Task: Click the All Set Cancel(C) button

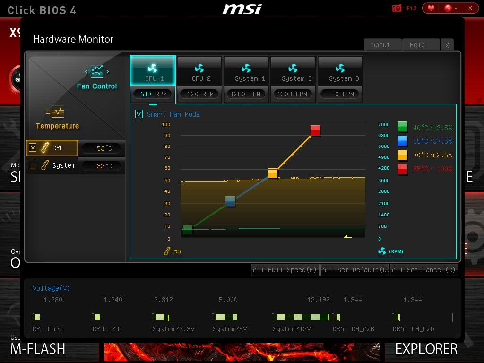Action: (x=424, y=270)
